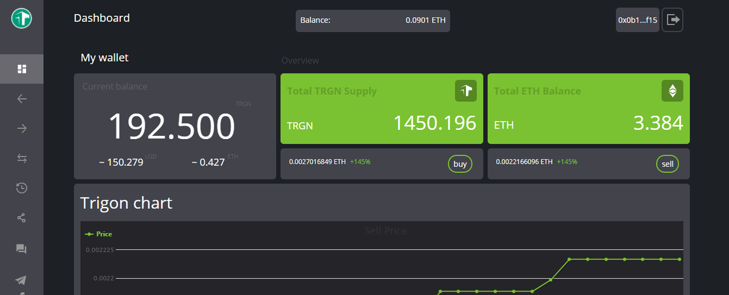Click the +145% next to buy price
Viewport: 729px width, 295px height.
[x=360, y=162]
